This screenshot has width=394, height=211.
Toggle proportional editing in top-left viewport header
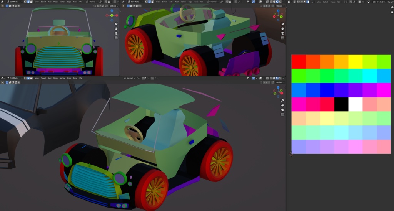pyautogui.click(x=115, y=2)
